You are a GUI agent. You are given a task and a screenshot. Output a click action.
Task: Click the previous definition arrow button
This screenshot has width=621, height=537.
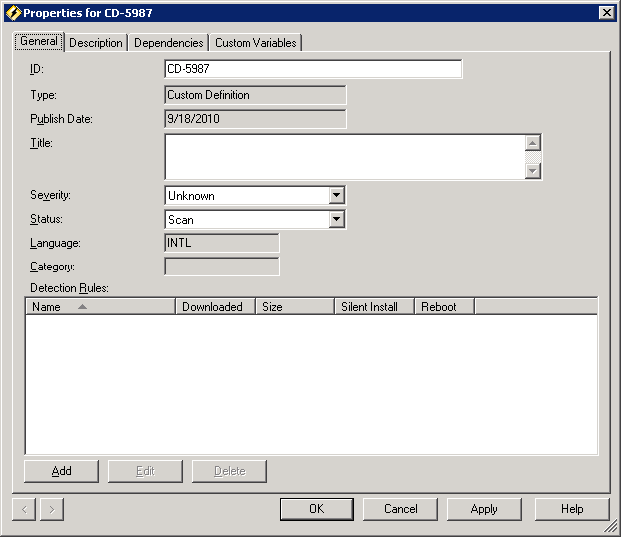(x=25, y=509)
